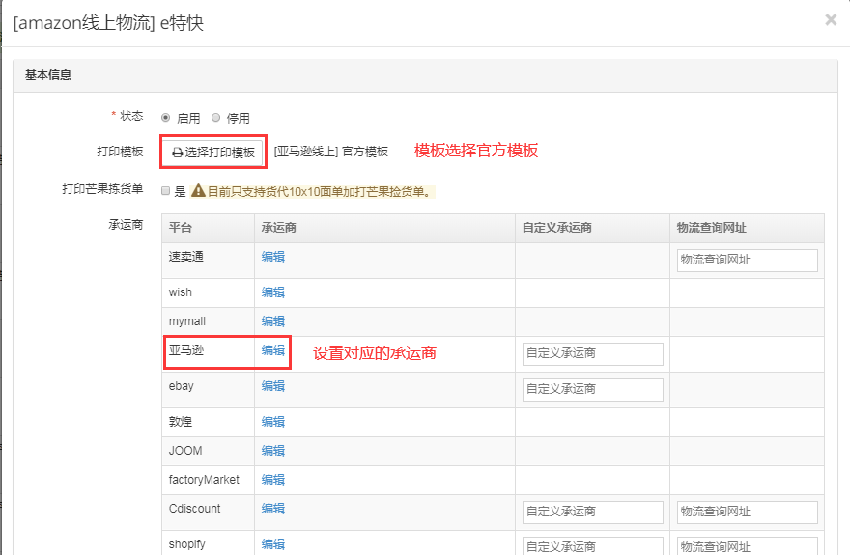Viewport: 850px width, 555px height.
Task: Close the e特快 dialog with X
Action: (830, 19)
